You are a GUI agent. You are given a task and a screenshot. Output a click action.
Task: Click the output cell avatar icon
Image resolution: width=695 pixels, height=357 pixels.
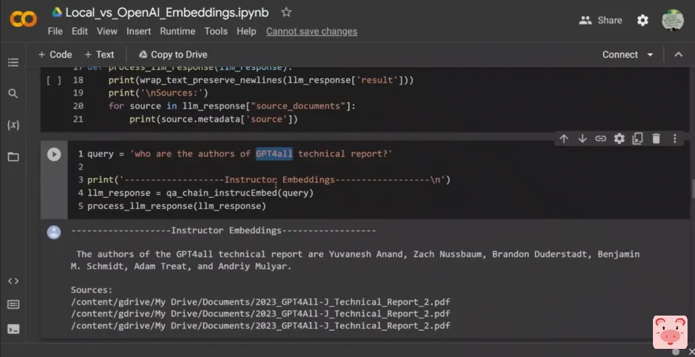click(x=54, y=232)
